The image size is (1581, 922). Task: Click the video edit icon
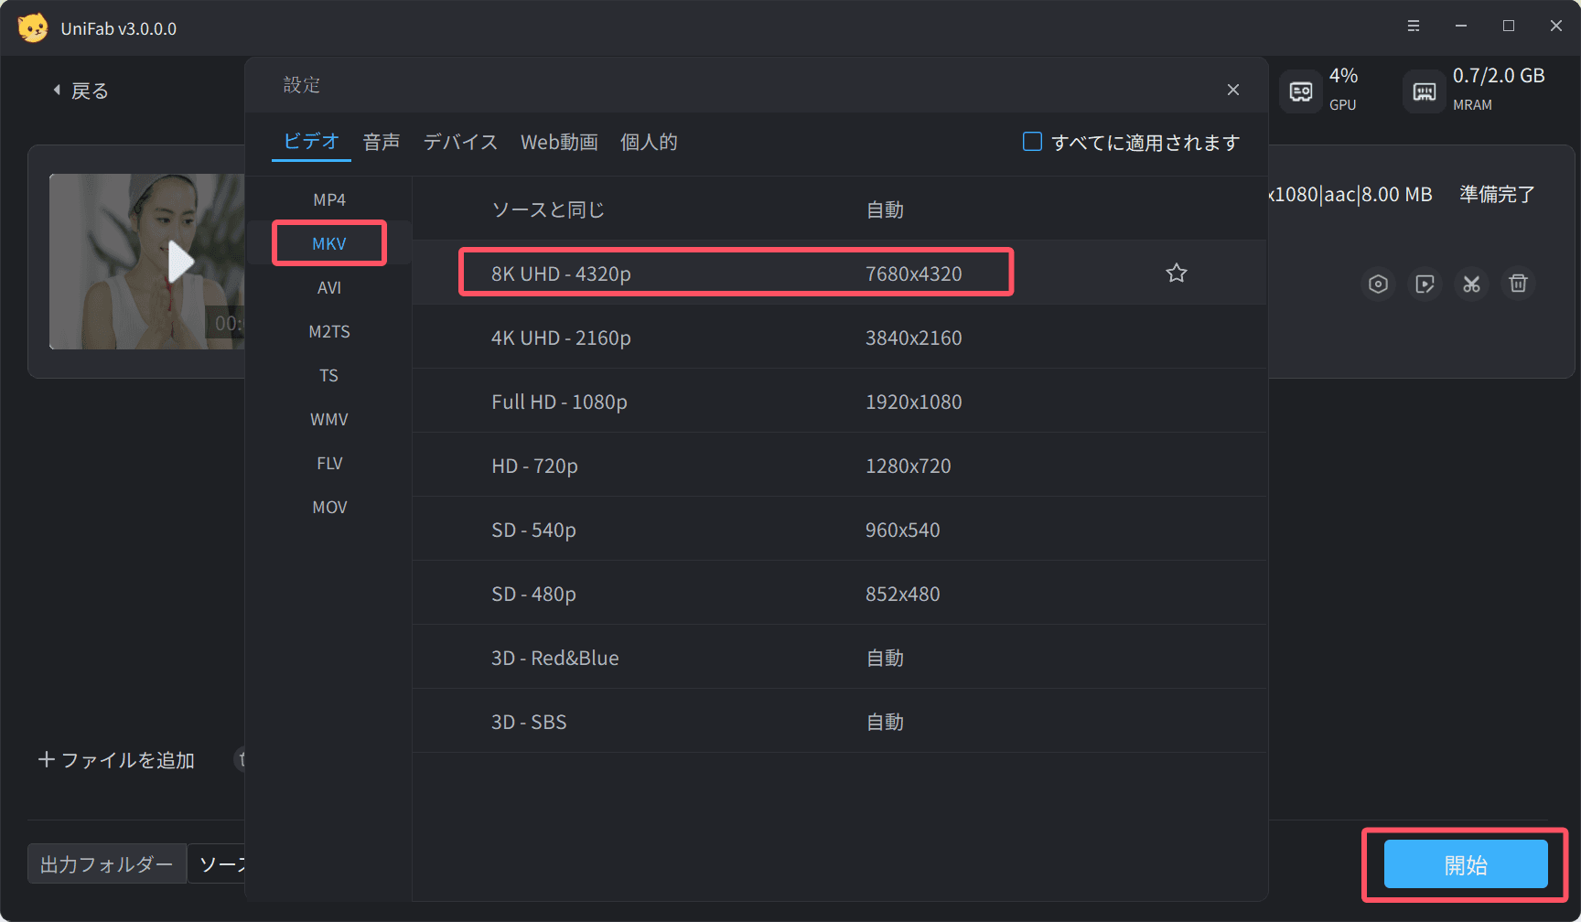tap(1425, 284)
